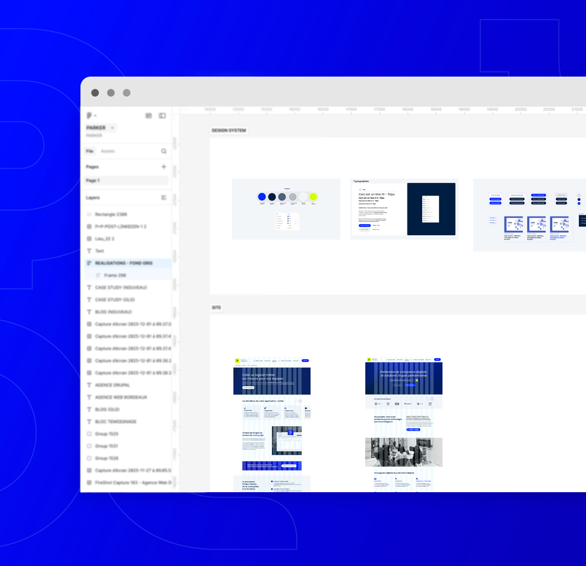Add a new page with plus icon
Viewport: 586px width, 566px height.
coord(164,166)
